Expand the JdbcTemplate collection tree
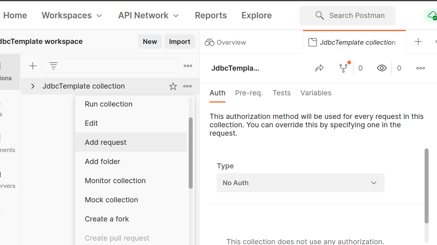This screenshot has width=437, height=245. pos(33,86)
